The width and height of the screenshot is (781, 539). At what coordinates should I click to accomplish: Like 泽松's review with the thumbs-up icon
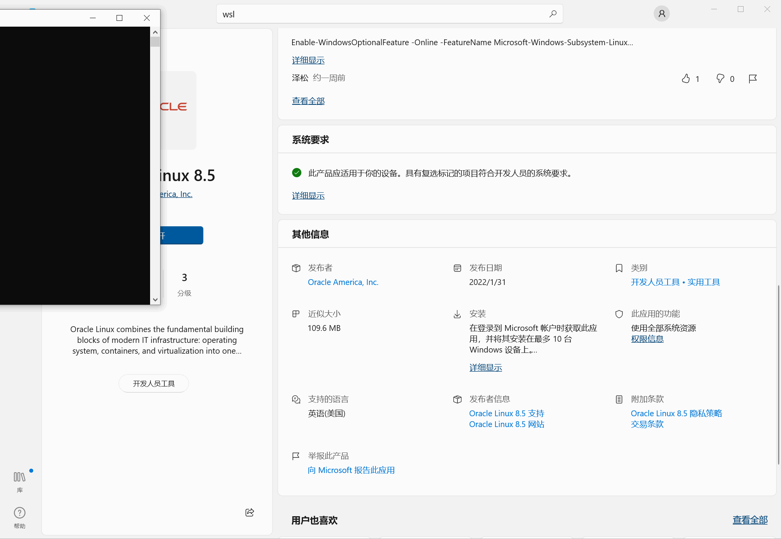pyautogui.click(x=686, y=78)
